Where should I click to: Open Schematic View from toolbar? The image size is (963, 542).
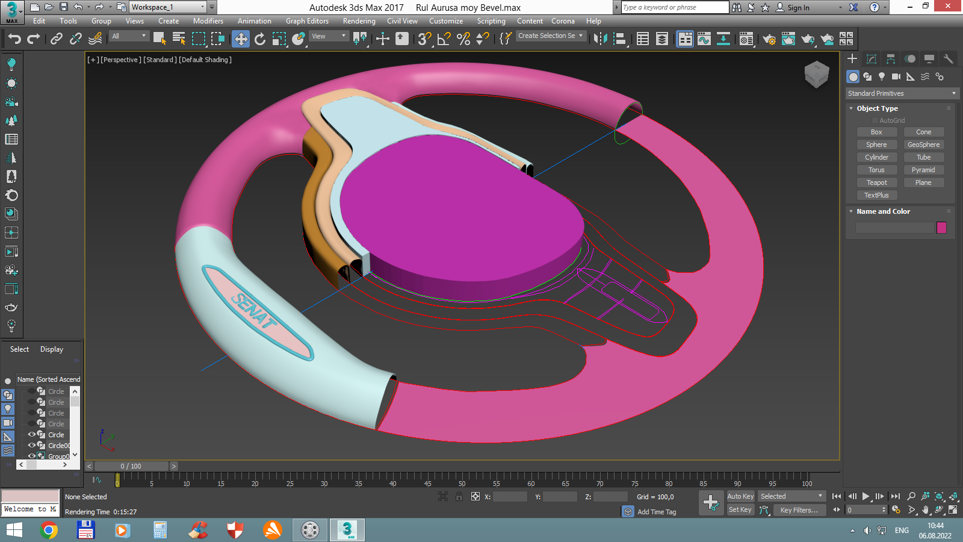723,39
